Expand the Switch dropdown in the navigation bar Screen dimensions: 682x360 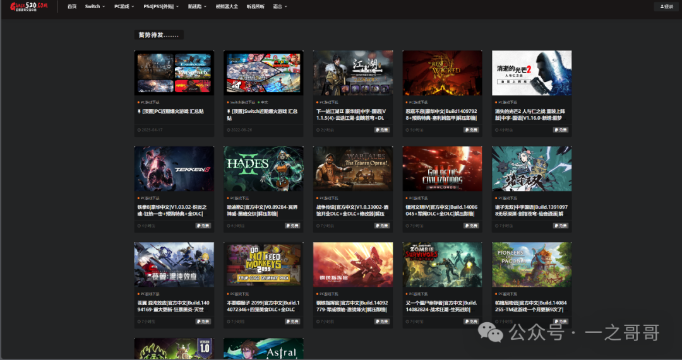(x=95, y=6)
